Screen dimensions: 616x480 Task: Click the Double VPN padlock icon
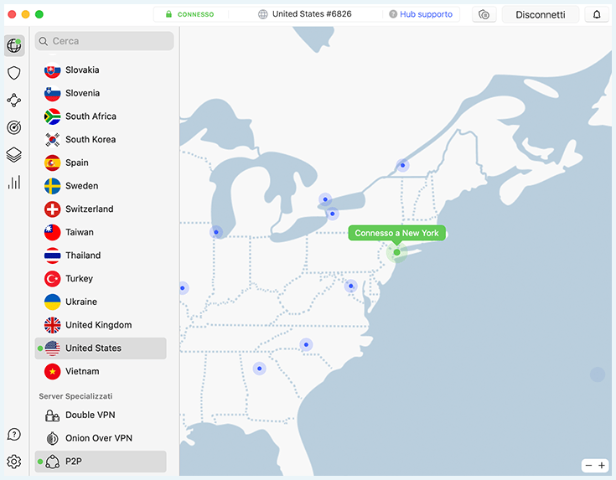(52, 415)
